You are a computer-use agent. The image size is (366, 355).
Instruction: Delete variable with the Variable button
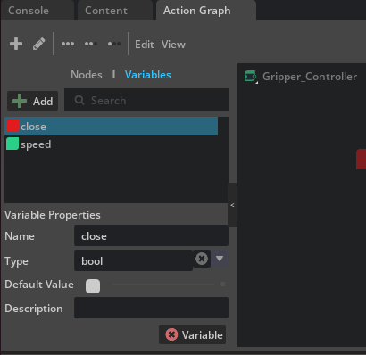[x=193, y=334]
